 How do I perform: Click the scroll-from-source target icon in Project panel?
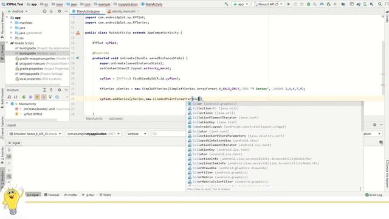[44, 11]
